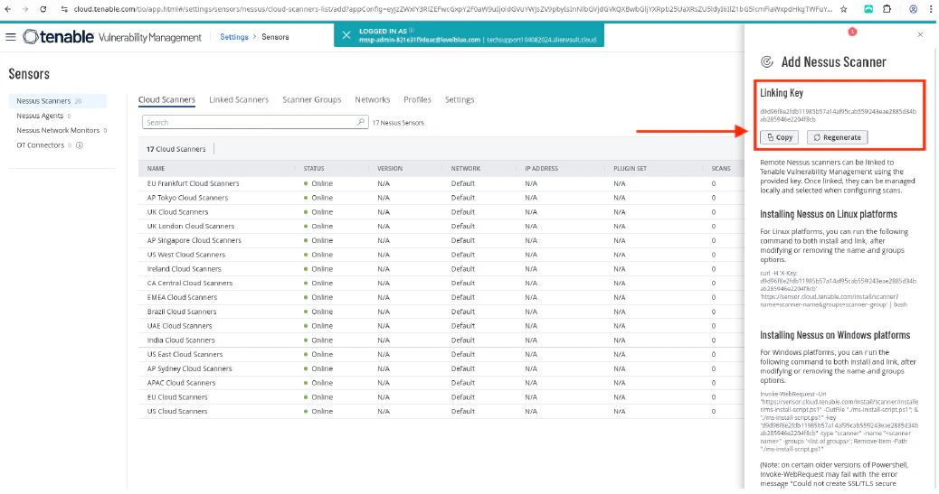Dismiss the 'Logged in as' banner
939x494 pixels.
click(346, 34)
